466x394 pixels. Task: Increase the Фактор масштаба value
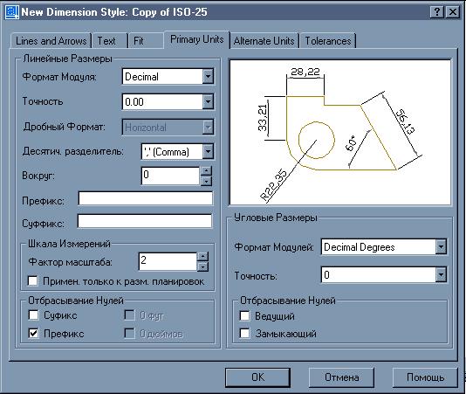coord(203,257)
